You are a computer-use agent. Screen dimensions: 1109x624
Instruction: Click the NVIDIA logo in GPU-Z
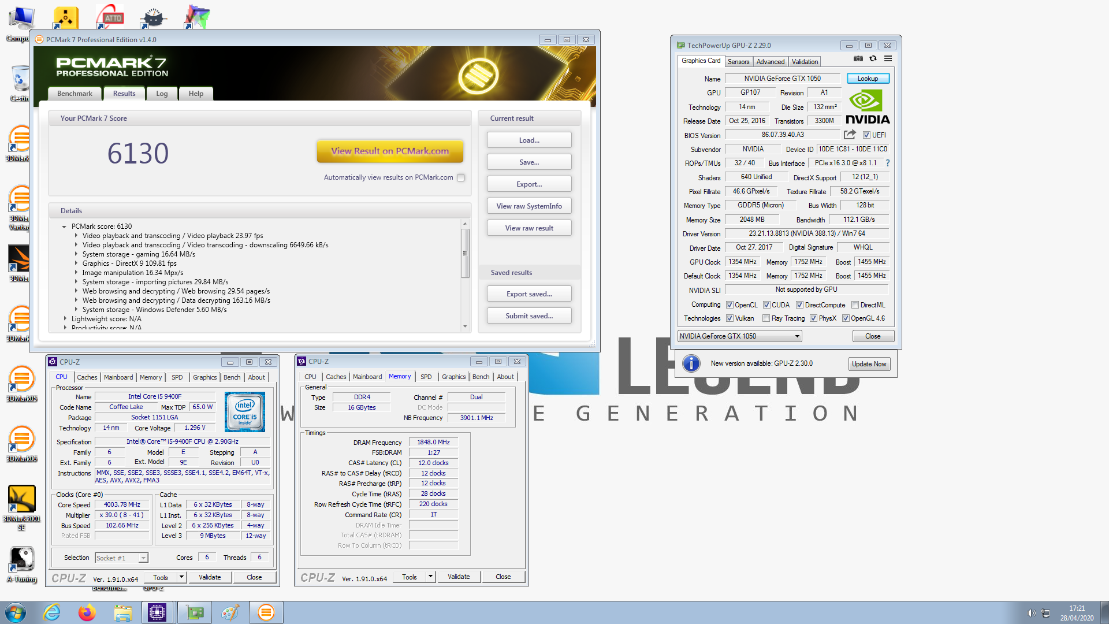[x=868, y=107]
